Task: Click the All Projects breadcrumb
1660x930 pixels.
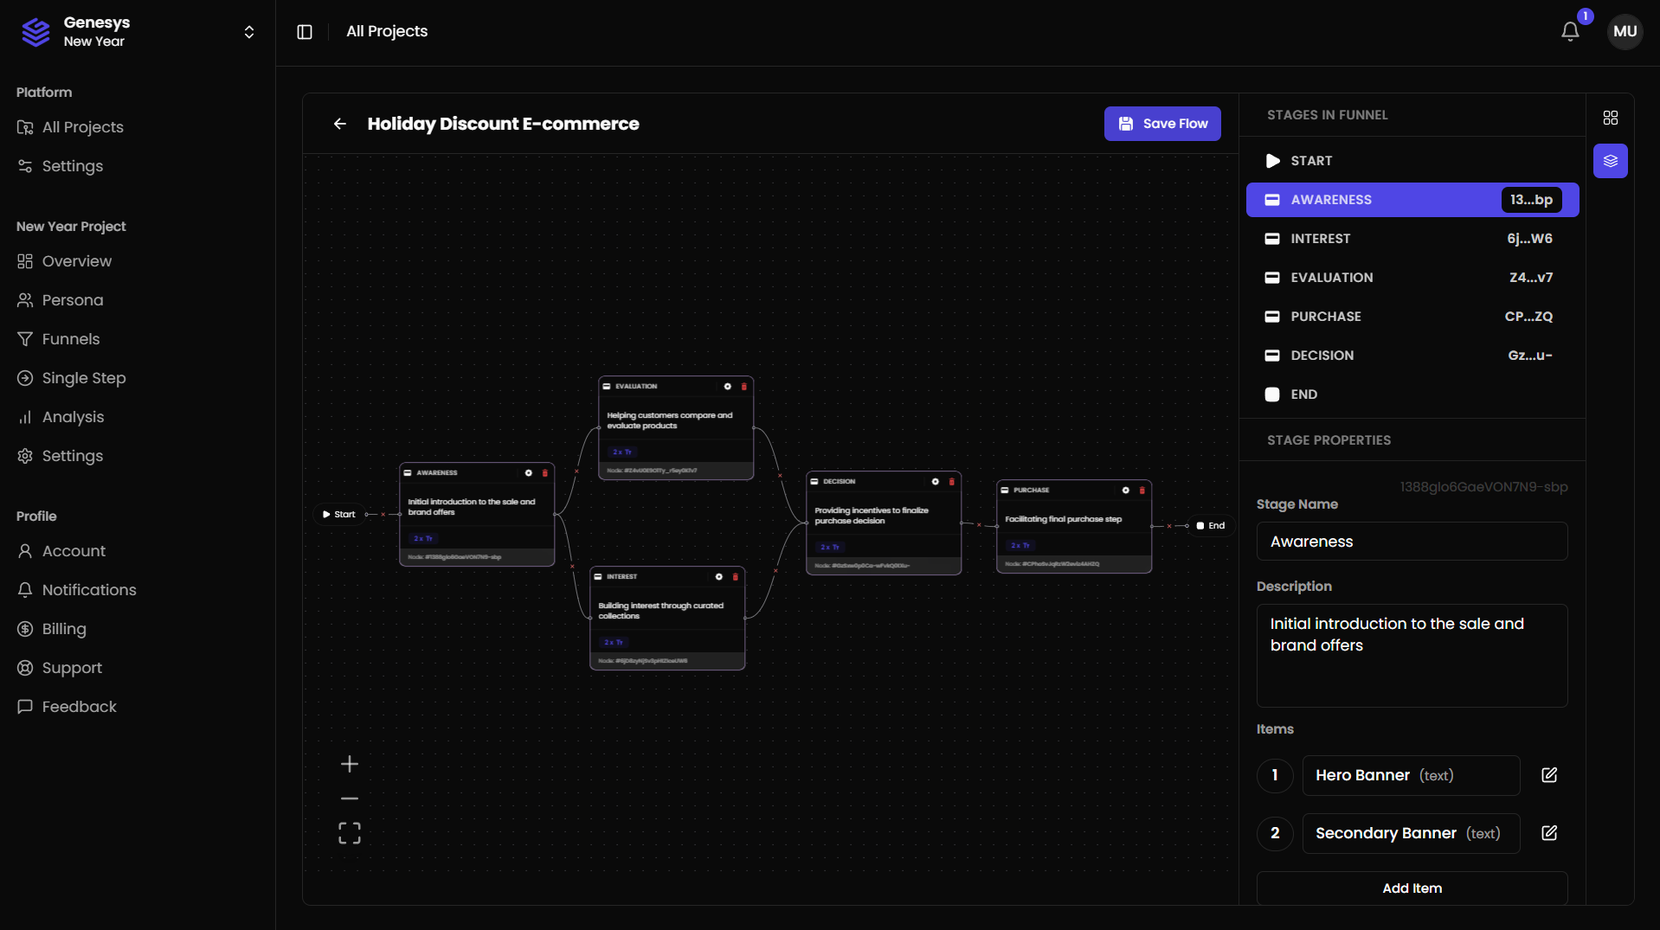Action: pyautogui.click(x=387, y=32)
